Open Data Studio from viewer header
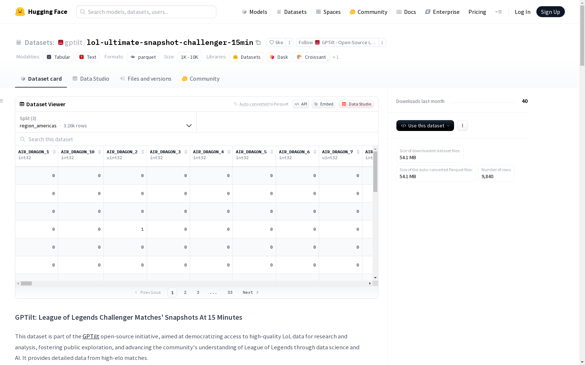The width and height of the screenshot is (585, 365). (356, 104)
